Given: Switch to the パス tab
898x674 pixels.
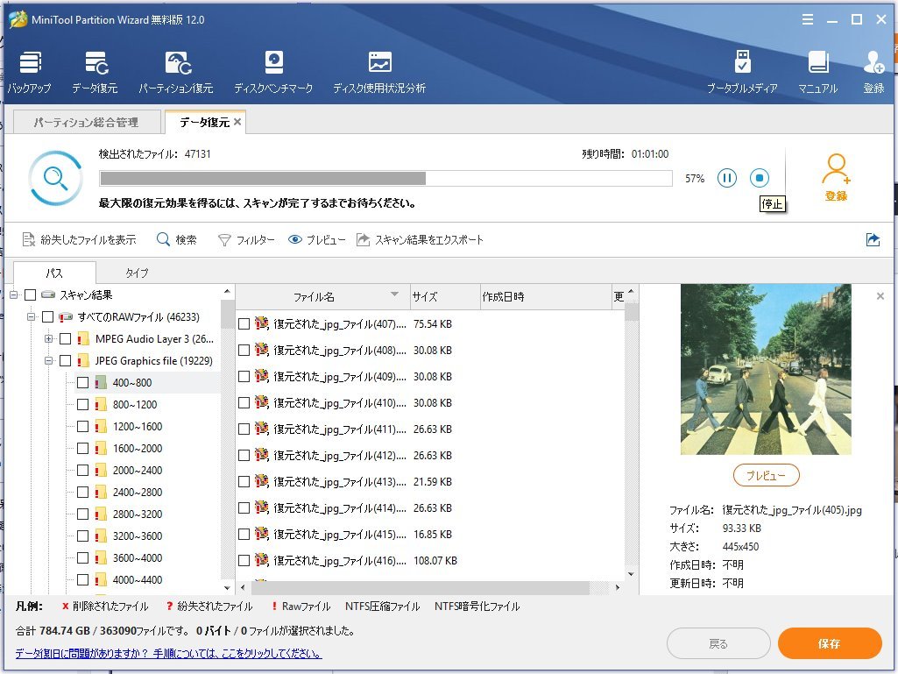Looking at the screenshot, I should [54, 273].
